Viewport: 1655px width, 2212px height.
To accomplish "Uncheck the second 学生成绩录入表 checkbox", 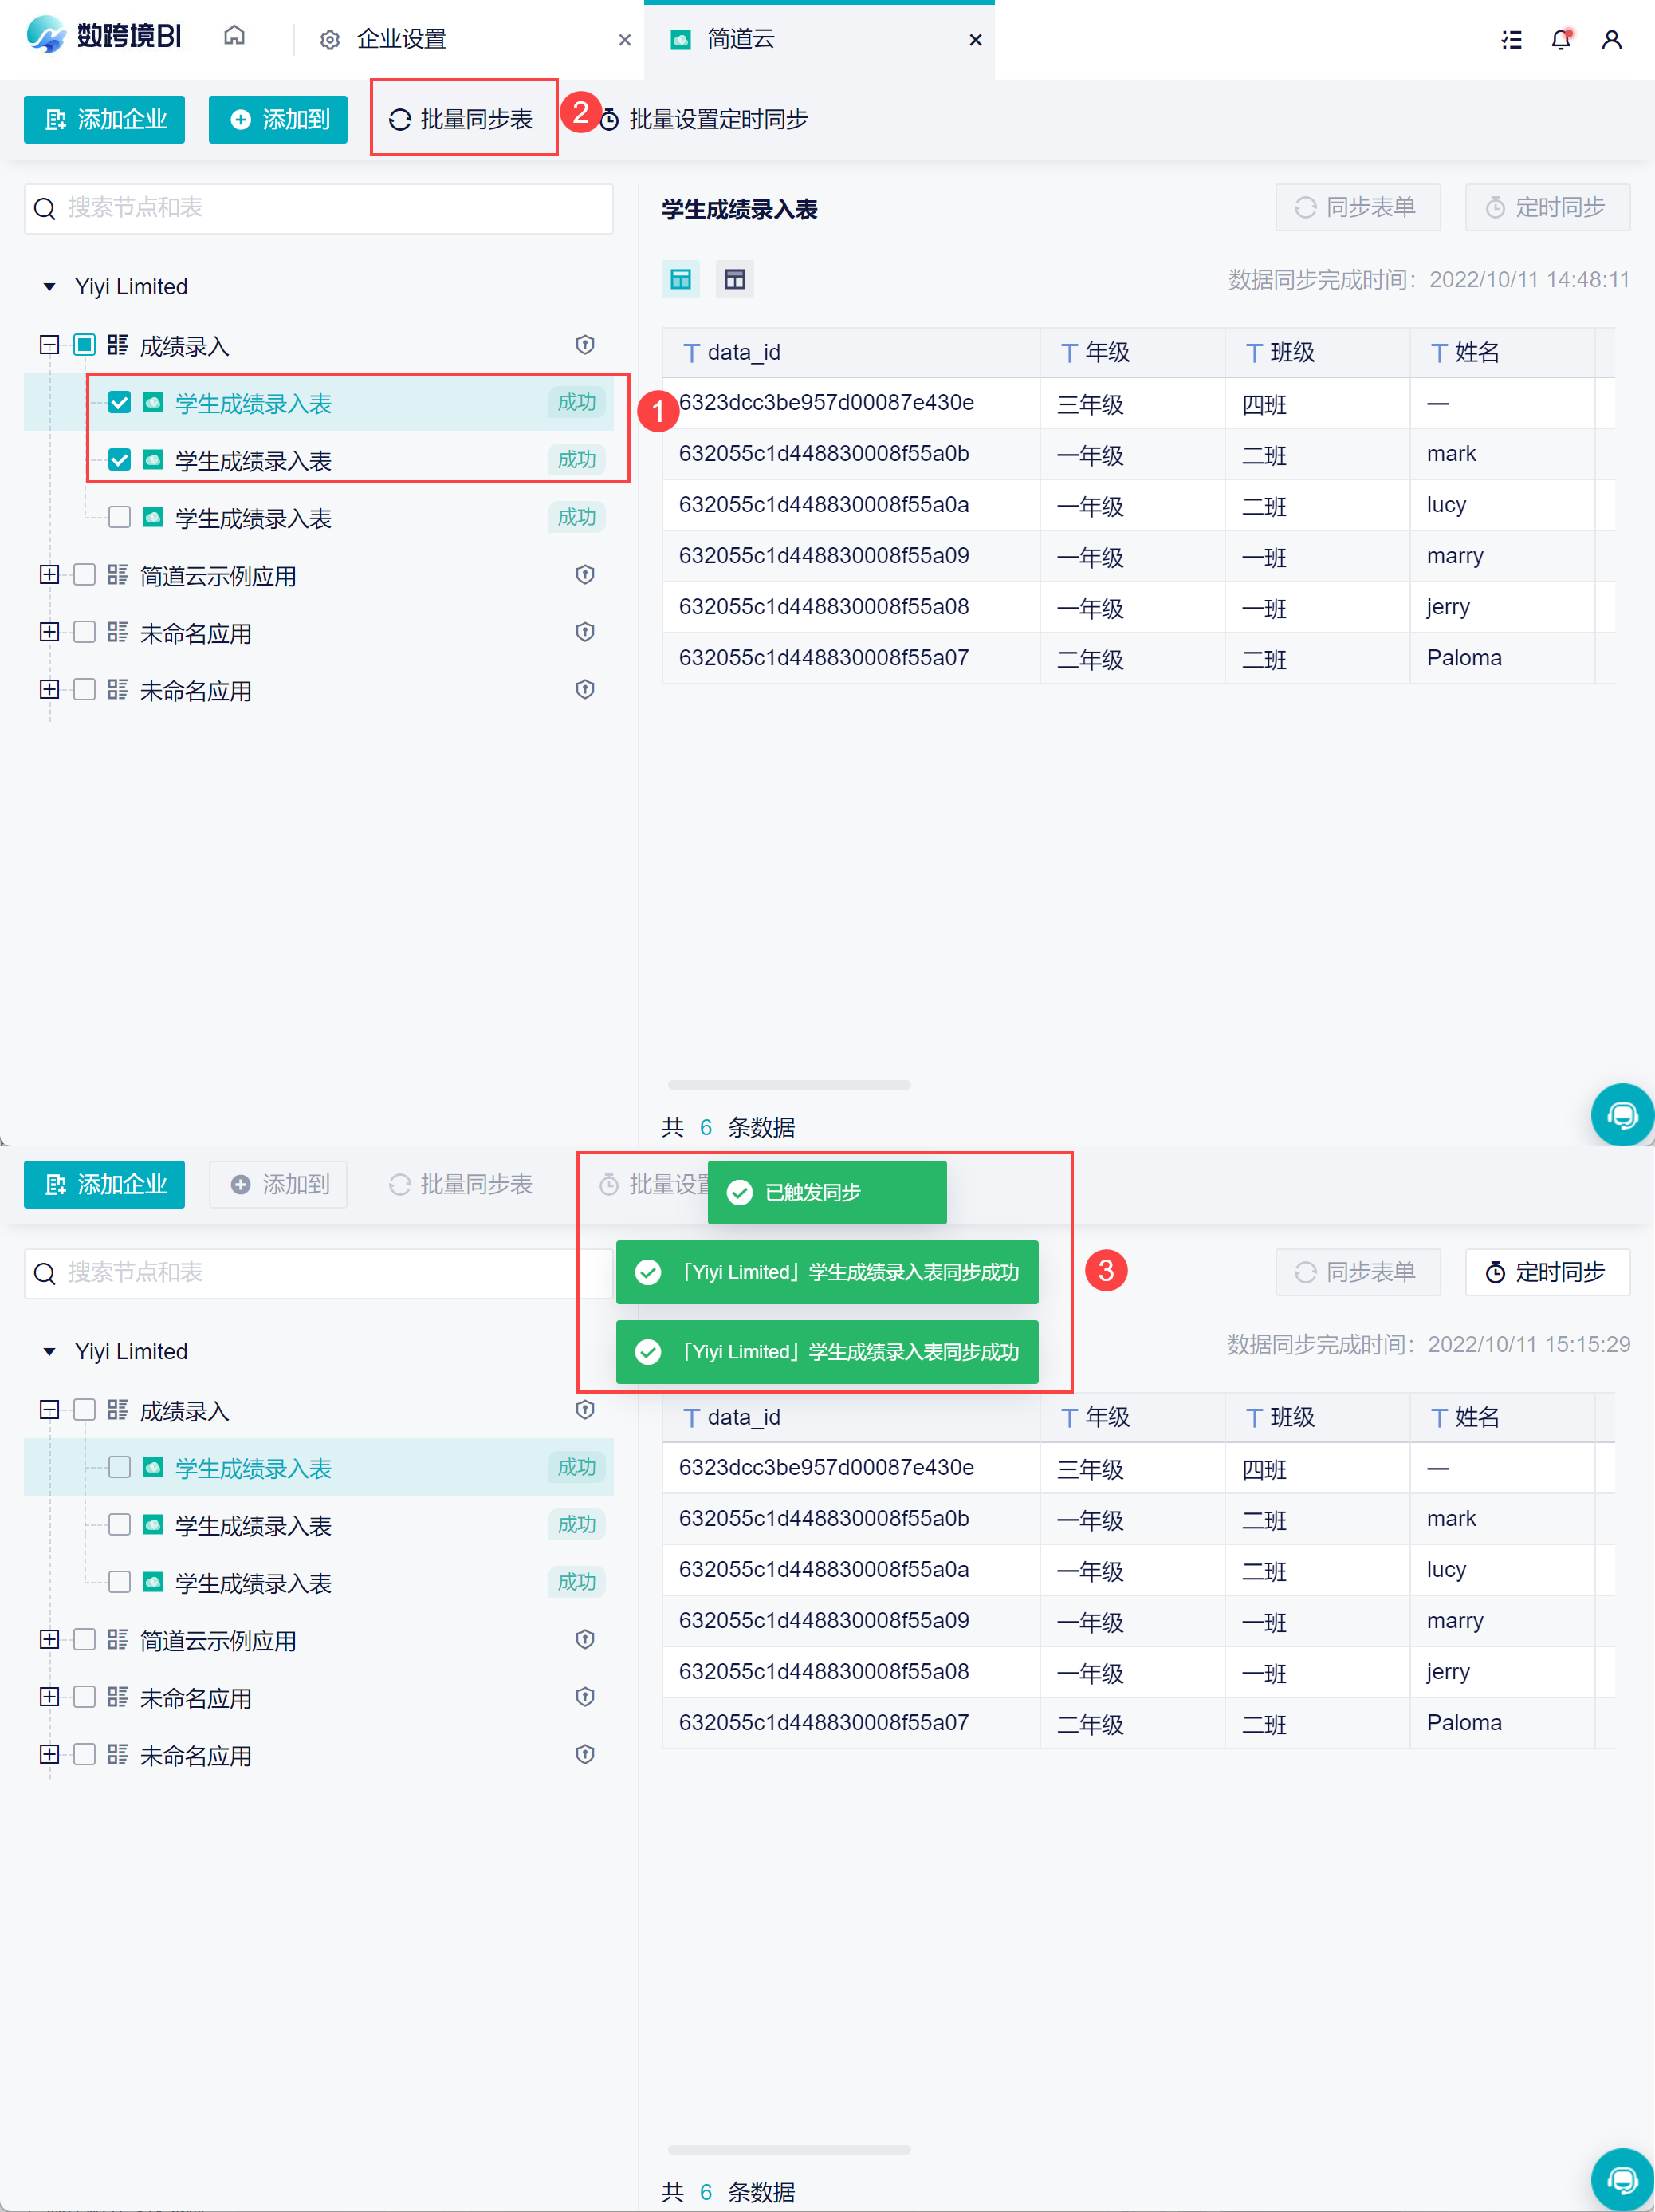I will 120,460.
